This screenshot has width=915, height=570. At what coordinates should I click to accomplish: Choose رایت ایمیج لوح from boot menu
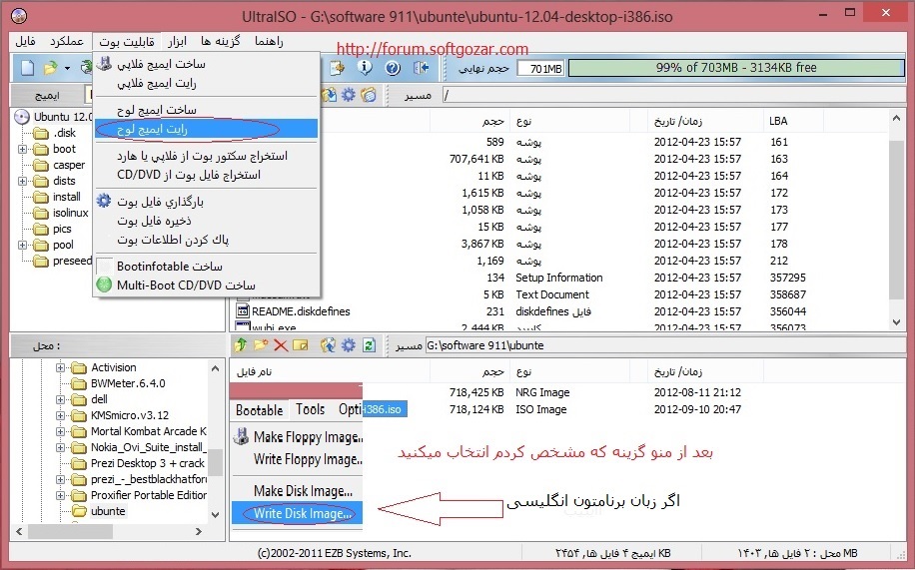(x=206, y=129)
